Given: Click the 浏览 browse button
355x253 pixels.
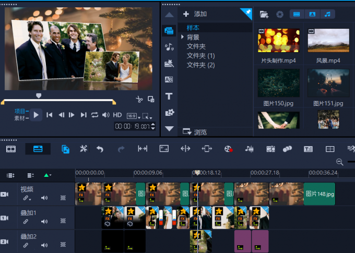Looking at the screenshot, I should pos(195,132).
